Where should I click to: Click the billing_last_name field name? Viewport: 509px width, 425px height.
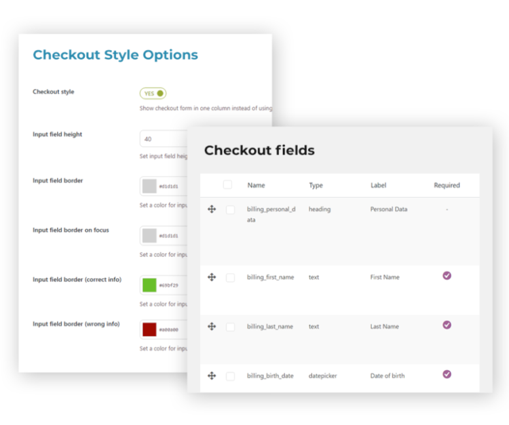tap(270, 327)
